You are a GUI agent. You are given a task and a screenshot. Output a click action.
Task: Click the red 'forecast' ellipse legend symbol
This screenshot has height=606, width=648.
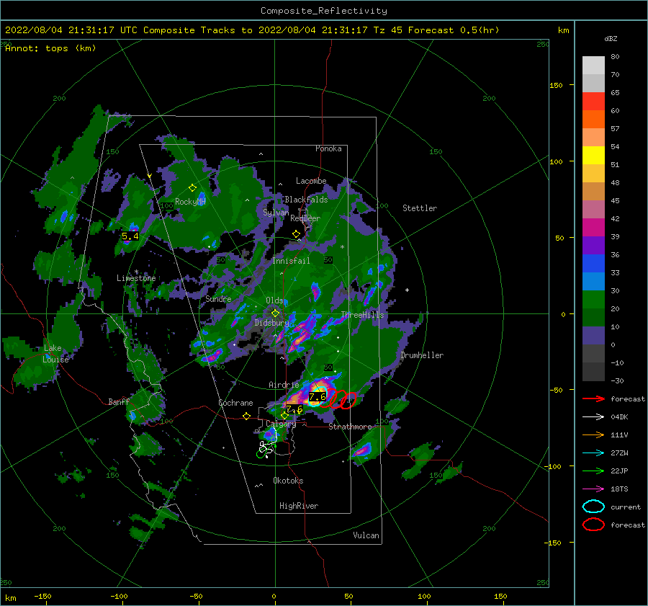pos(593,525)
